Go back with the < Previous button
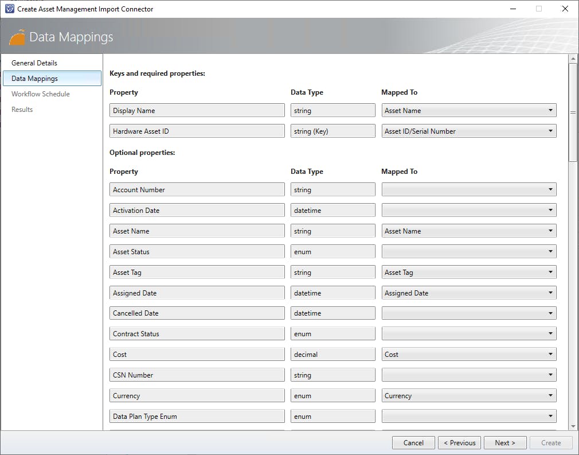The height and width of the screenshot is (455, 579). 460,443
